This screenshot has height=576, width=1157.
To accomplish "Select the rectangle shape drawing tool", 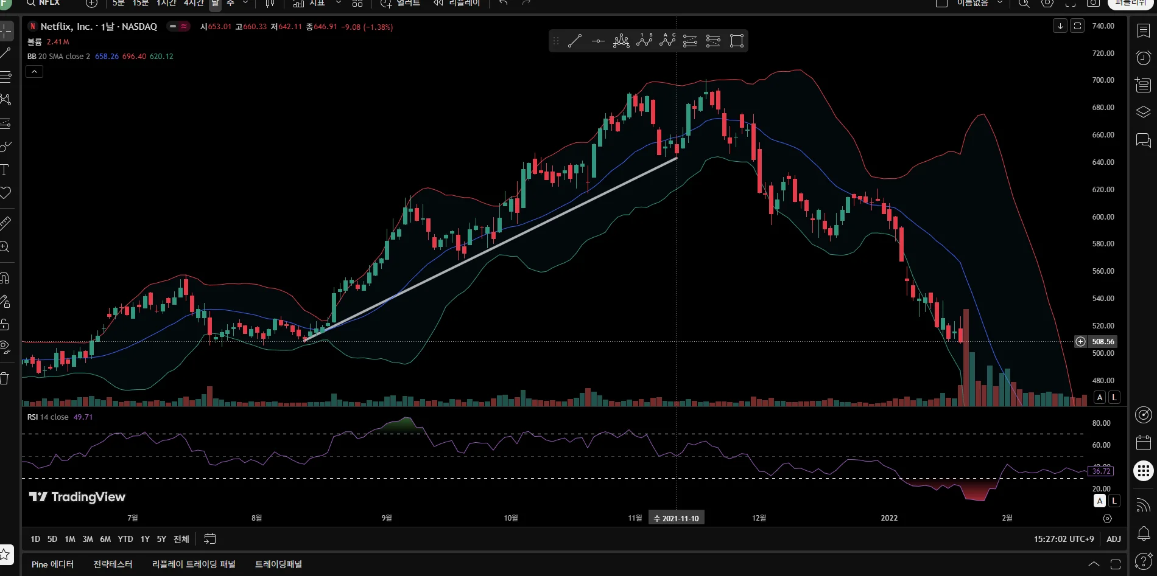I will (737, 41).
